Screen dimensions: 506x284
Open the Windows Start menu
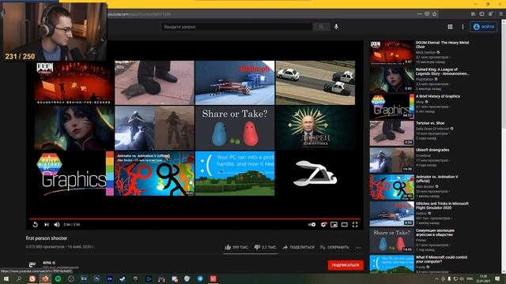click(x=6, y=278)
